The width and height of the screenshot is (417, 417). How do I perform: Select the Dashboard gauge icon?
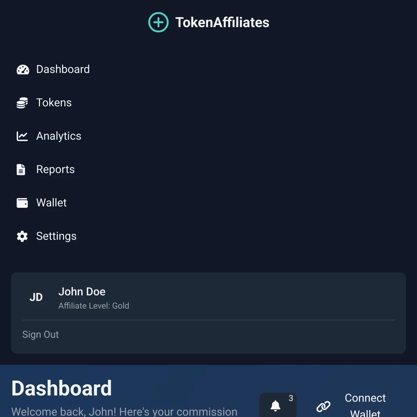pos(22,69)
